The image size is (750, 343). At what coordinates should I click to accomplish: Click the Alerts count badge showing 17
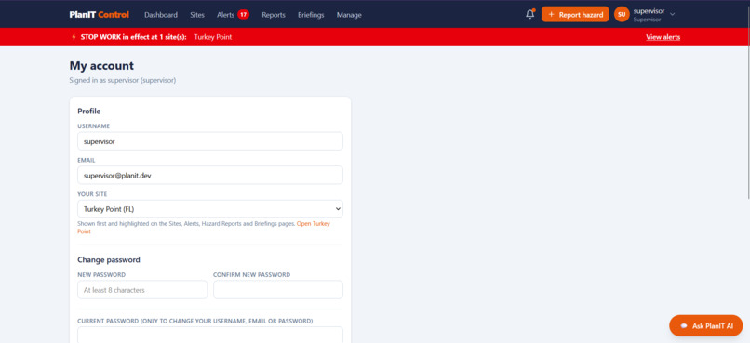(x=243, y=15)
